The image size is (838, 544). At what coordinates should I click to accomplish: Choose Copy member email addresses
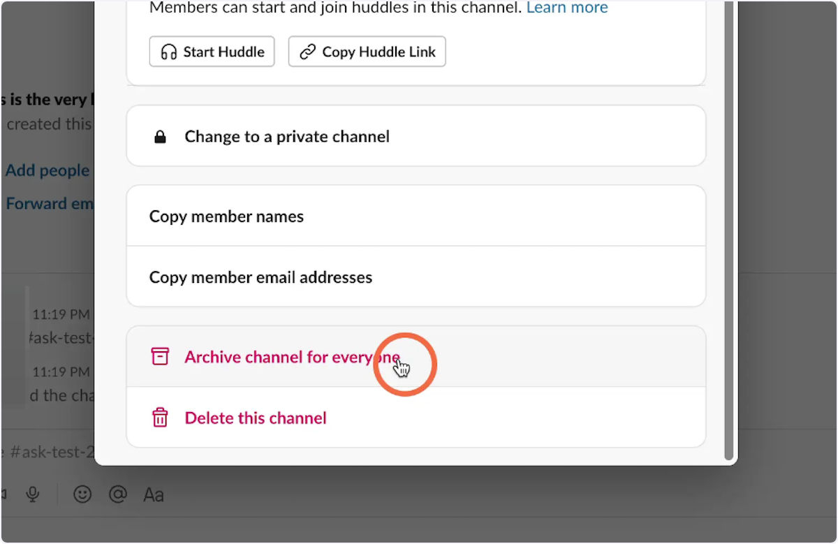[416, 277]
